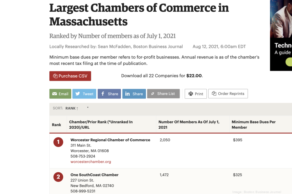Viewport: 292px width, 194px height.
Task: Open the worcesterchamber.org link
Action: point(91,162)
